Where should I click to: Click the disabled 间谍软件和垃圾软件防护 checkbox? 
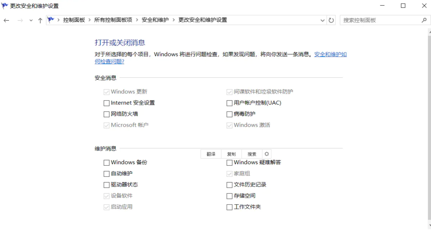click(229, 92)
